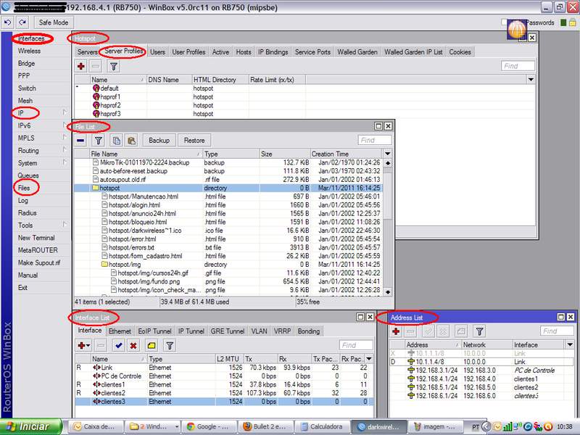Screen dimensions: 580x435
Task: Click remove button in Interface List toolbar
Action: click(101, 346)
